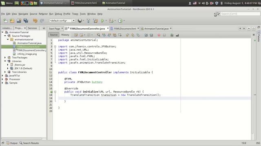The width and height of the screenshot is (261, 146).
Task: Toggle Rectangular Selection in editor toolbar
Action: point(120,35)
